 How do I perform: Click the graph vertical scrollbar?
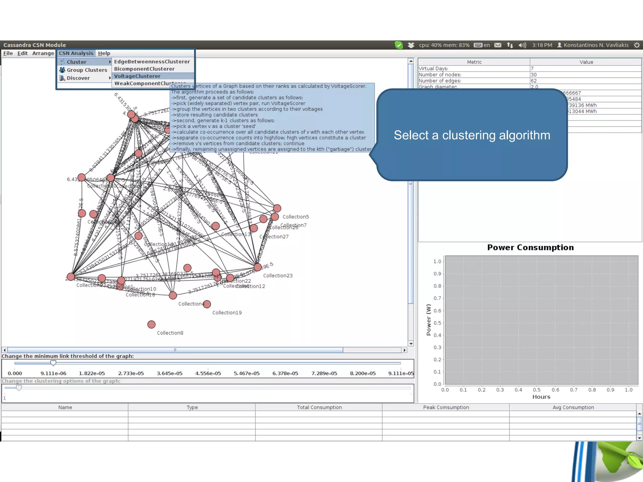411,184
